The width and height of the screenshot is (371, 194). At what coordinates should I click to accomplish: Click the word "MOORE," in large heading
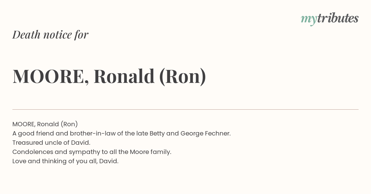pos(51,76)
